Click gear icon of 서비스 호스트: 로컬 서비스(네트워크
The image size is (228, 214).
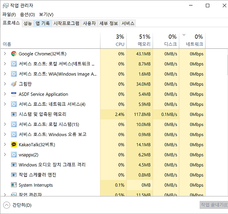tap(14, 64)
